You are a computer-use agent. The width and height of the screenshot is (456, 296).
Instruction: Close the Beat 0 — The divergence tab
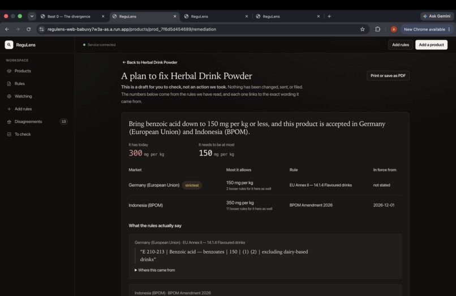coord(103,16)
